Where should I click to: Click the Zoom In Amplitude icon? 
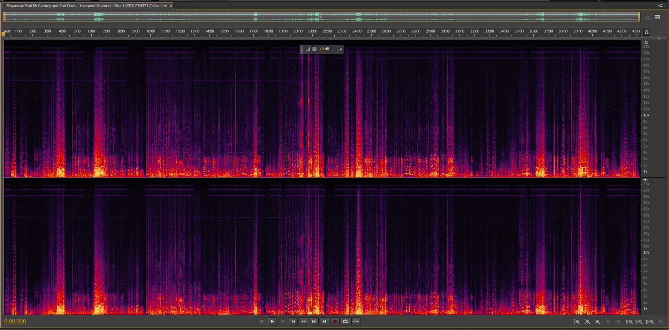pos(577,322)
